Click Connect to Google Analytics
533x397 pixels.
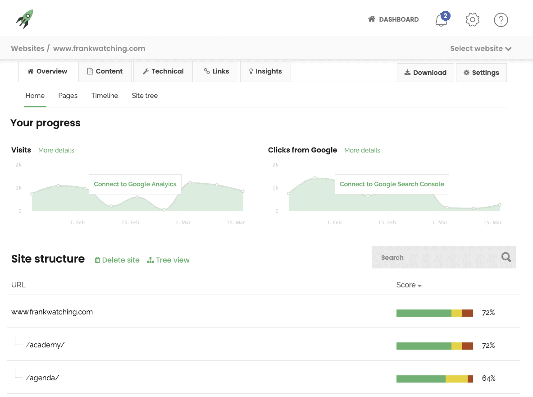click(135, 184)
